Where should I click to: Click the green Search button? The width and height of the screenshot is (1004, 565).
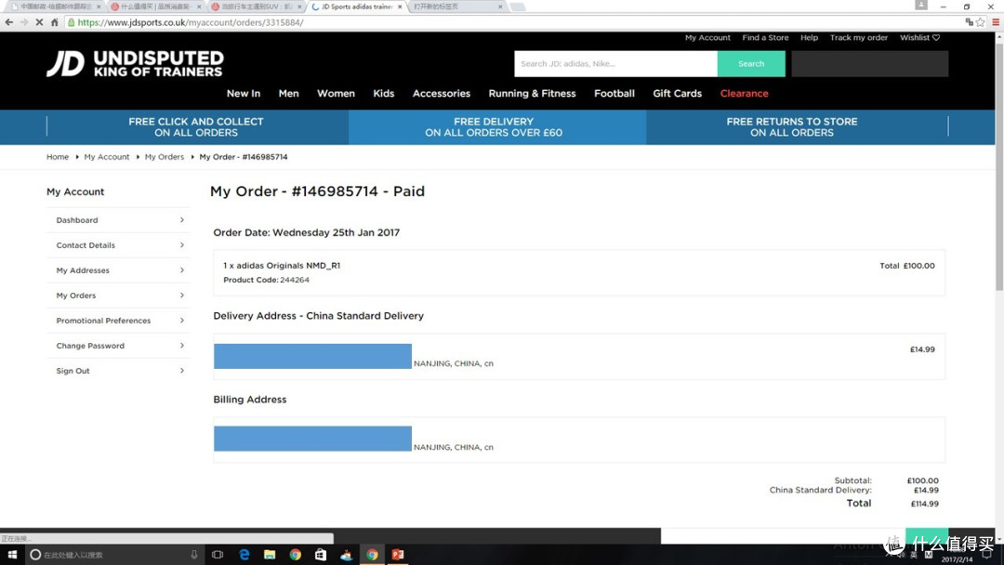tap(751, 64)
